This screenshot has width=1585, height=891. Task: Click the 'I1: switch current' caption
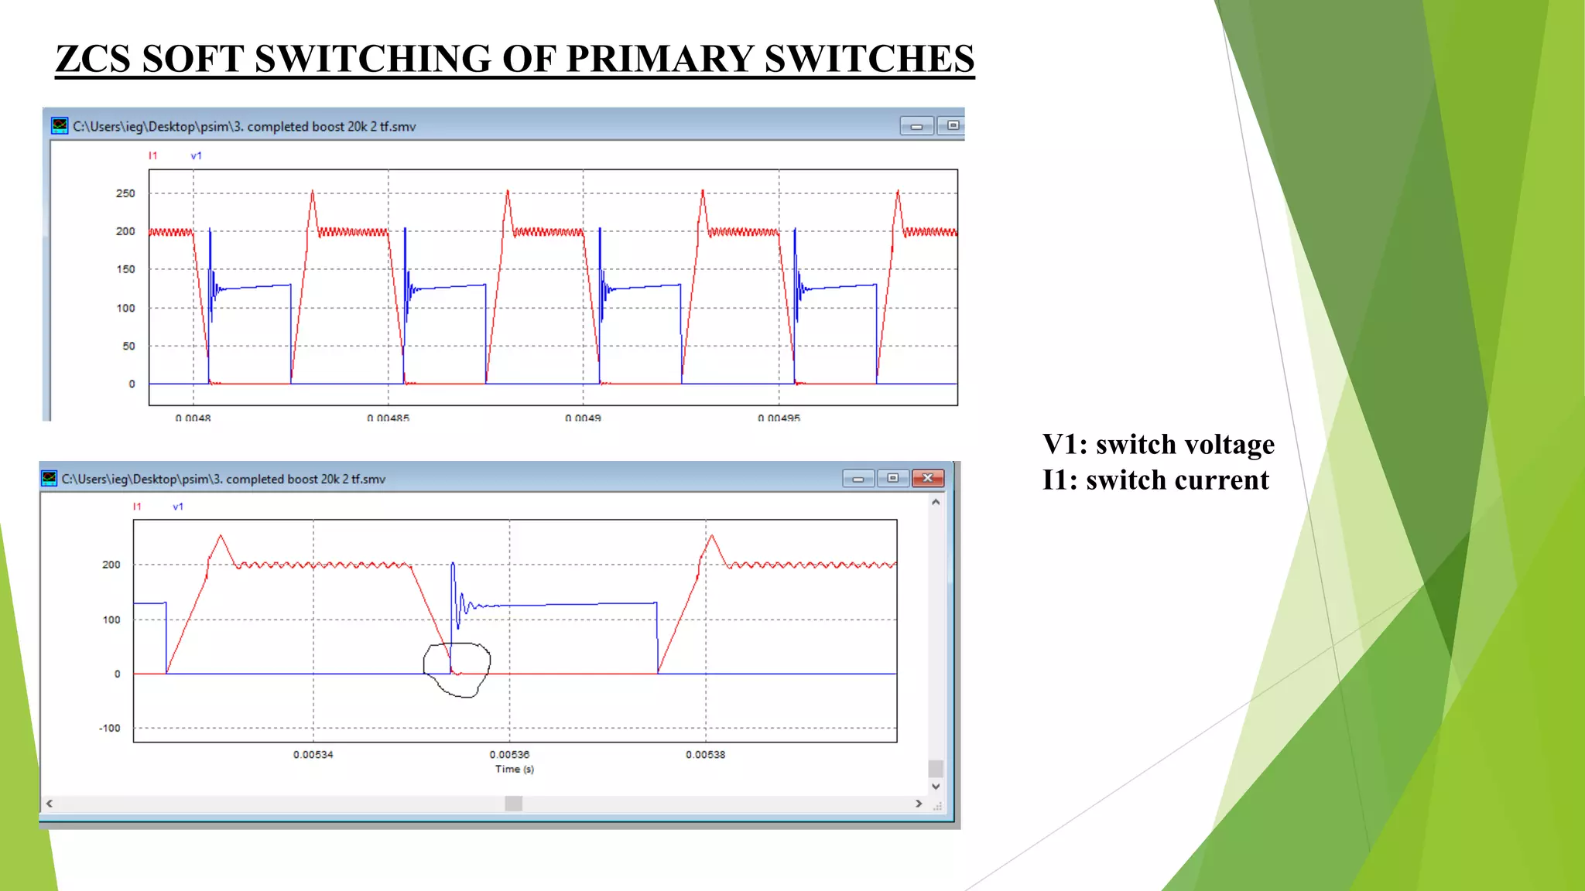point(1155,480)
